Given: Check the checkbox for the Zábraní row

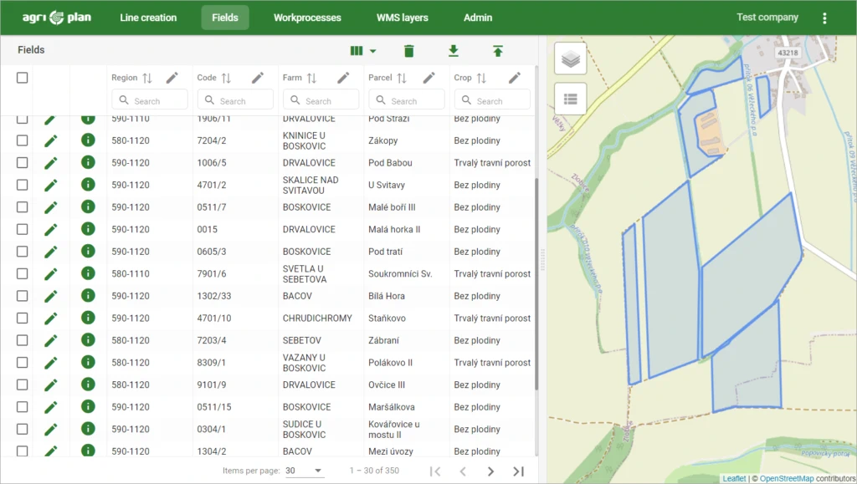Looking at the screenshot, I should [x=22, y=339].
